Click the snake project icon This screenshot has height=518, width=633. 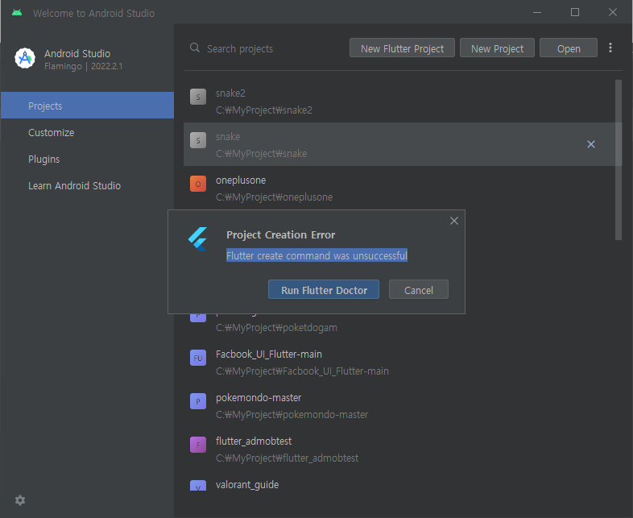(x=198, y=140)
